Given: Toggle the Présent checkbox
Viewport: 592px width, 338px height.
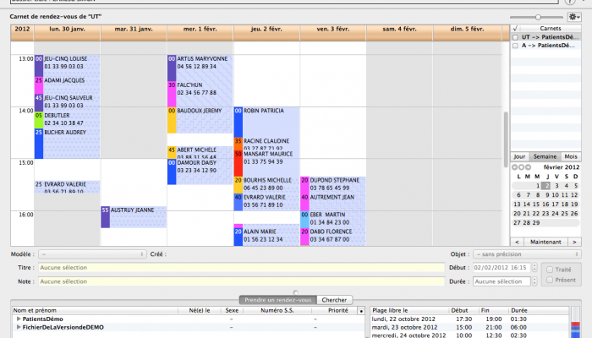Looking at the screenshot, I should tap(550, 280).
